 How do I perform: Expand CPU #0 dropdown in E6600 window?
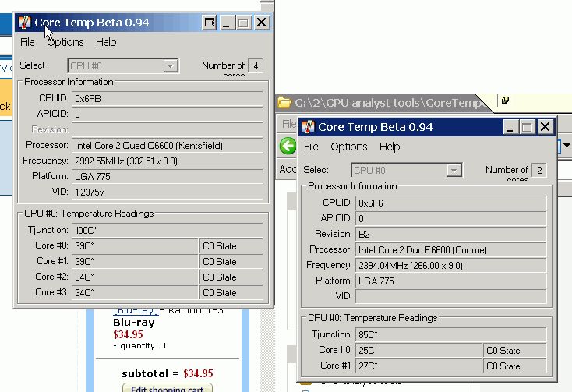[454, 171]
